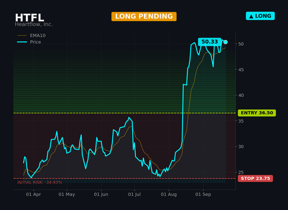Click the Price legend line swatch
This screenshot has height=210, width=288.
coord(22,42)
